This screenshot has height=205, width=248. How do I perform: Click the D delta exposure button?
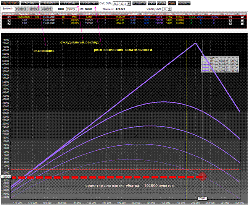[x=30, y=3]
